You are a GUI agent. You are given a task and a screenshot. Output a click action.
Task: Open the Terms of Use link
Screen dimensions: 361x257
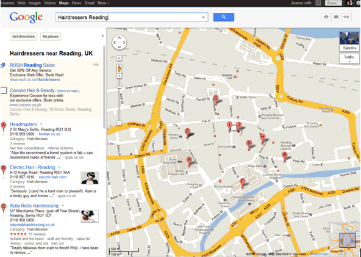click(x=318, y=254)
